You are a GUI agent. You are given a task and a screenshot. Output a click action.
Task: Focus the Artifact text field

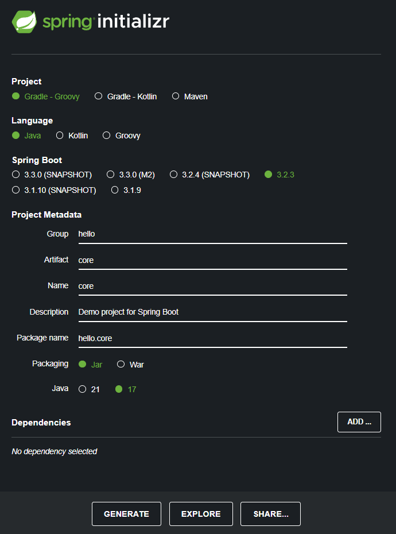pos(212,260)
